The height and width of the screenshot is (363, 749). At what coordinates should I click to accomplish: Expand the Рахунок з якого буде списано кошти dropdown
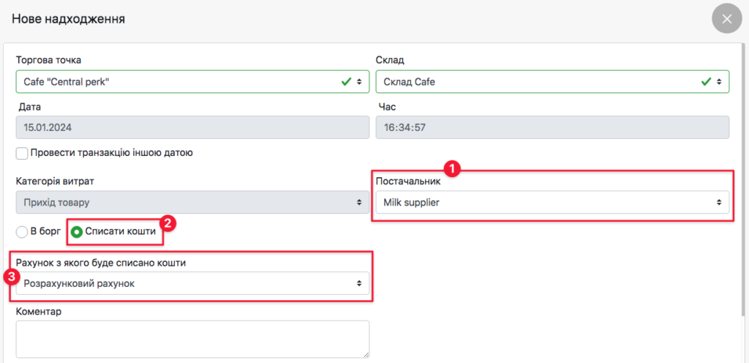[x=192, y=283]
